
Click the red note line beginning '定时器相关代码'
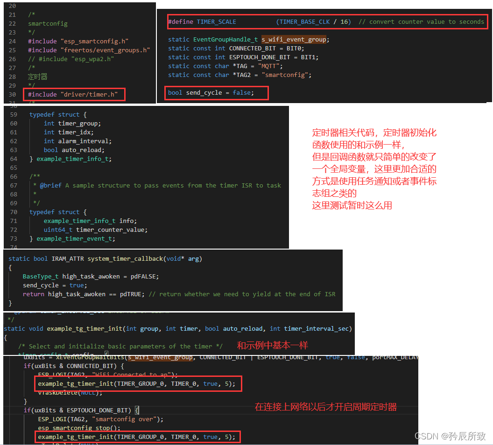click(374, 132)
